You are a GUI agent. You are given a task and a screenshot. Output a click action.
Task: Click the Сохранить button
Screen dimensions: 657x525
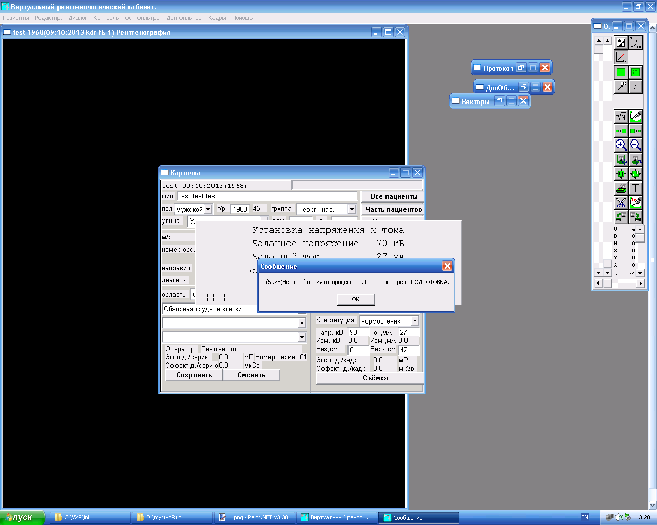tap(194, 375)
